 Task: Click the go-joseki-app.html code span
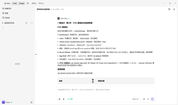(79, 63)
